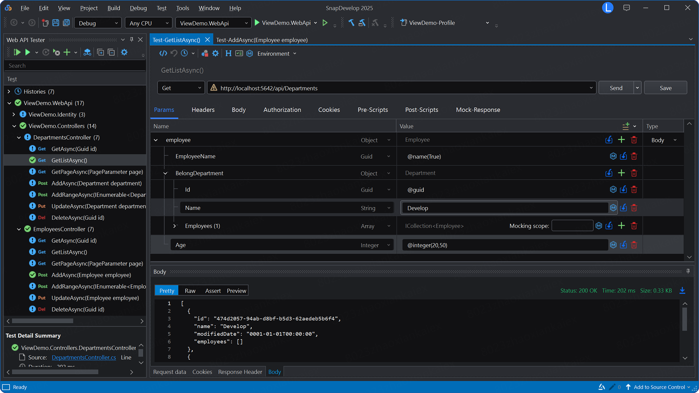The width and height of the screenshot is (699, 393).
Task: Click the add-row icon in Value column header
Action: pyautogui.click(x=625, y=126)
